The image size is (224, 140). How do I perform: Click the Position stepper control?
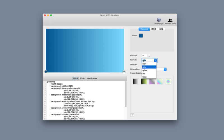pos(149,56)
